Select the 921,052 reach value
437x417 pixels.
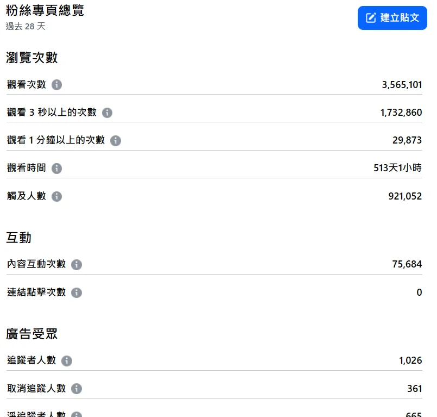tap(405, 196)
